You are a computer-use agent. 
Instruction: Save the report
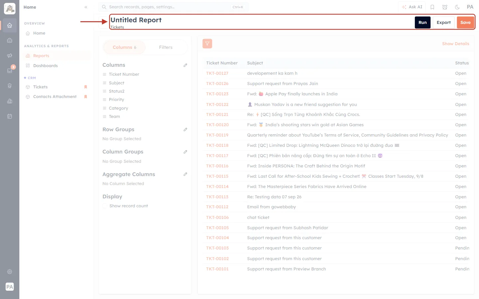click(465, 23)
